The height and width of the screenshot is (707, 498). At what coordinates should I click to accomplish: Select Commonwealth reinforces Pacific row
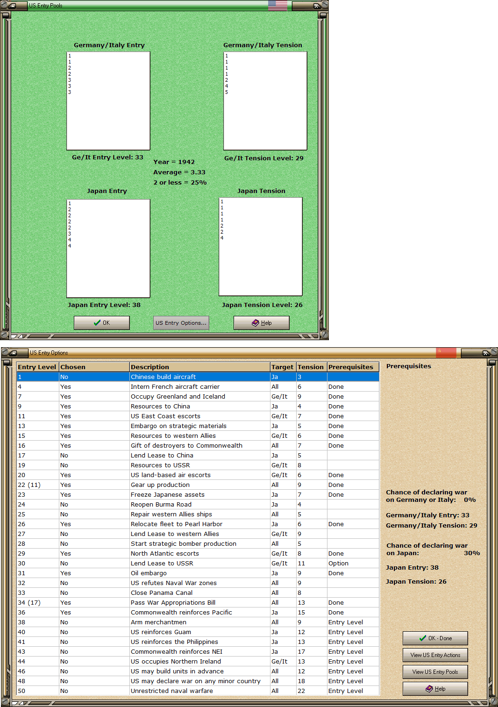pos(198,612)
